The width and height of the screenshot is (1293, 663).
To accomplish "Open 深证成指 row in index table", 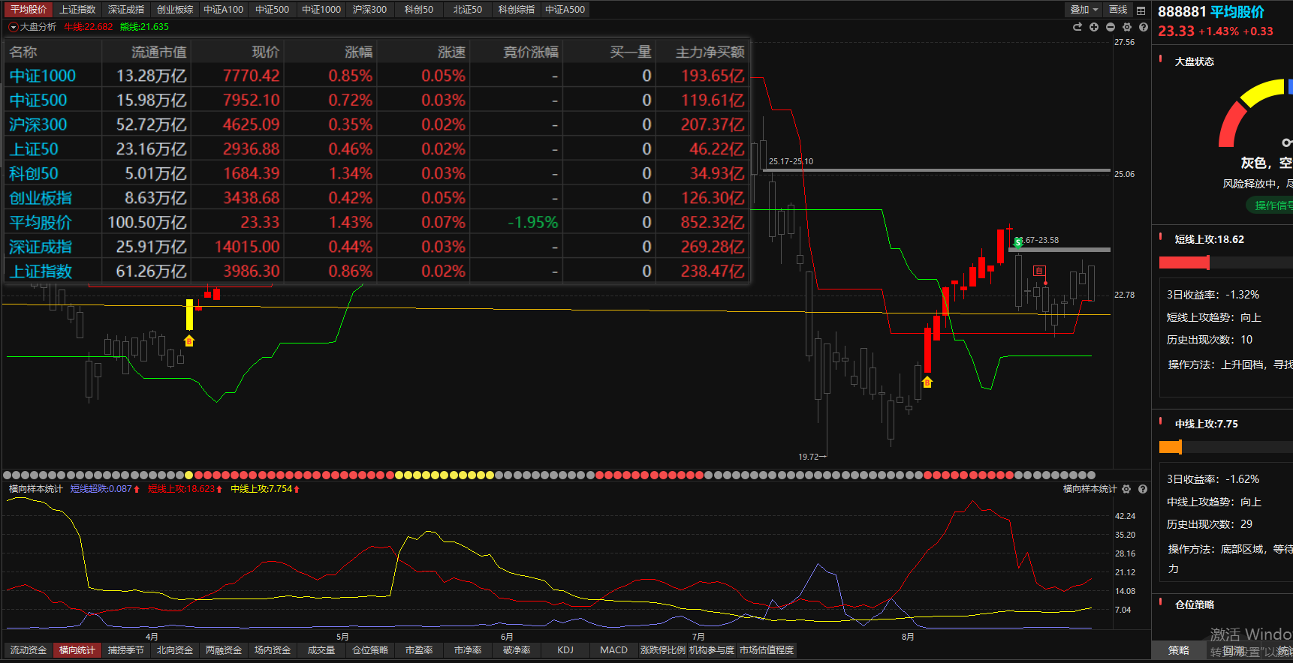I will coord(378,247).
